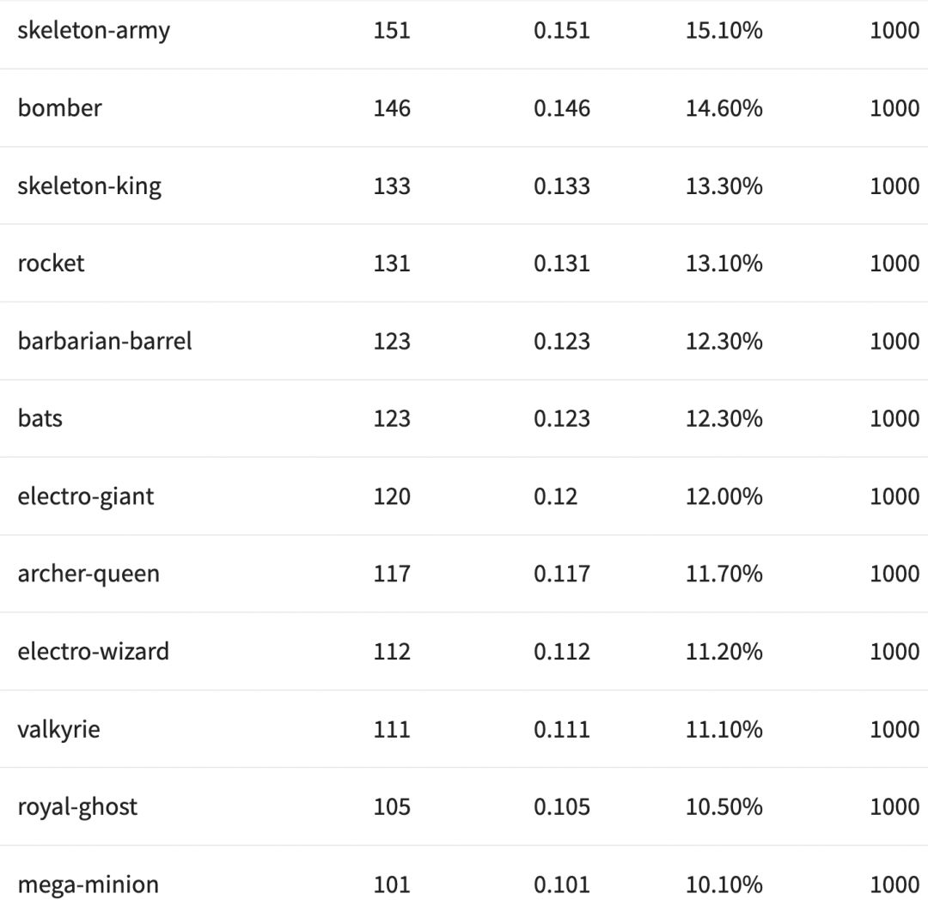Viewport: 928px width, 918px height.
Task: Select the archer-queen row label
Action: click(89, 574)
